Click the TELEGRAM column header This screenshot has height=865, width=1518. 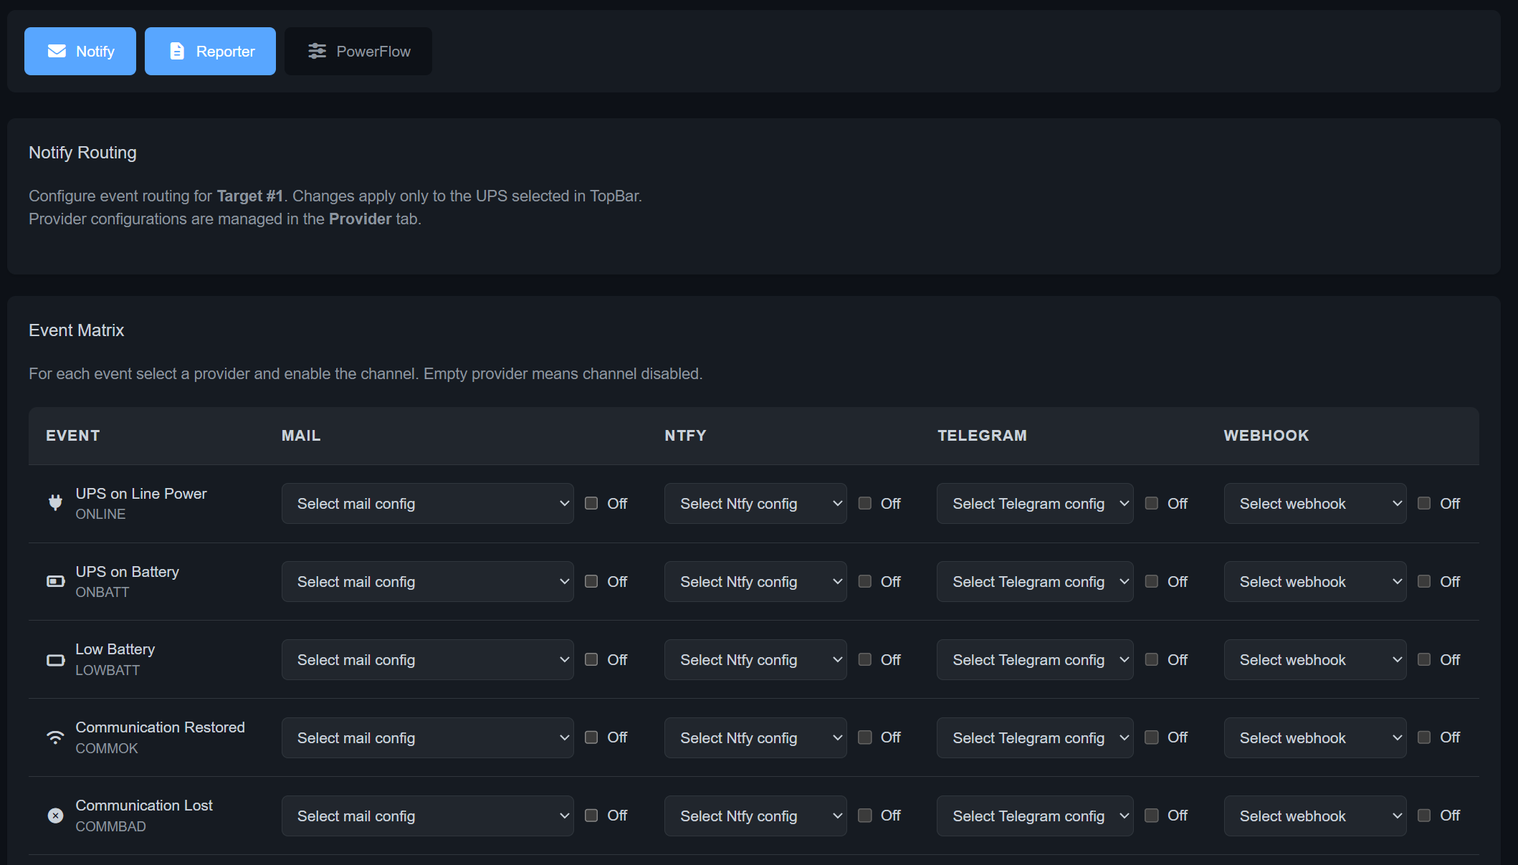tap(982, 436)
